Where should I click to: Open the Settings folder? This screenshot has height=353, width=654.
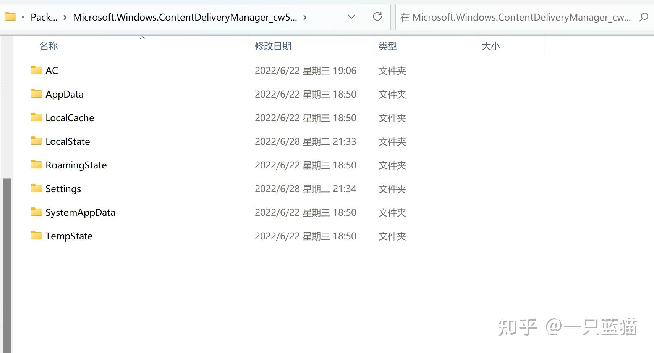(x=63, y=188)
